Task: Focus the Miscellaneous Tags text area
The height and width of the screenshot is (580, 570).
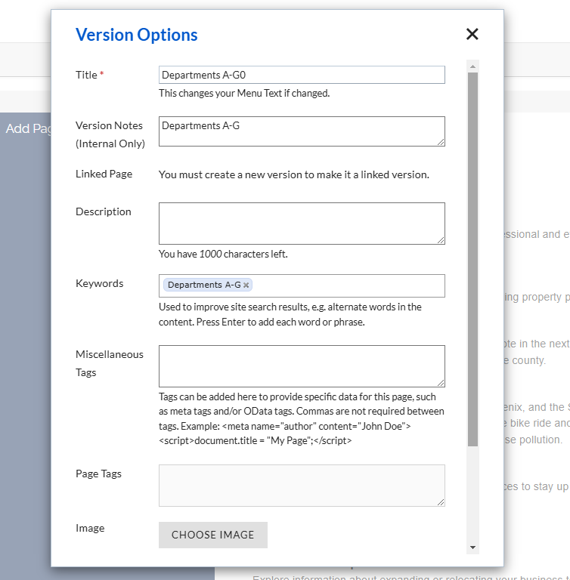Action: point(302,366)
